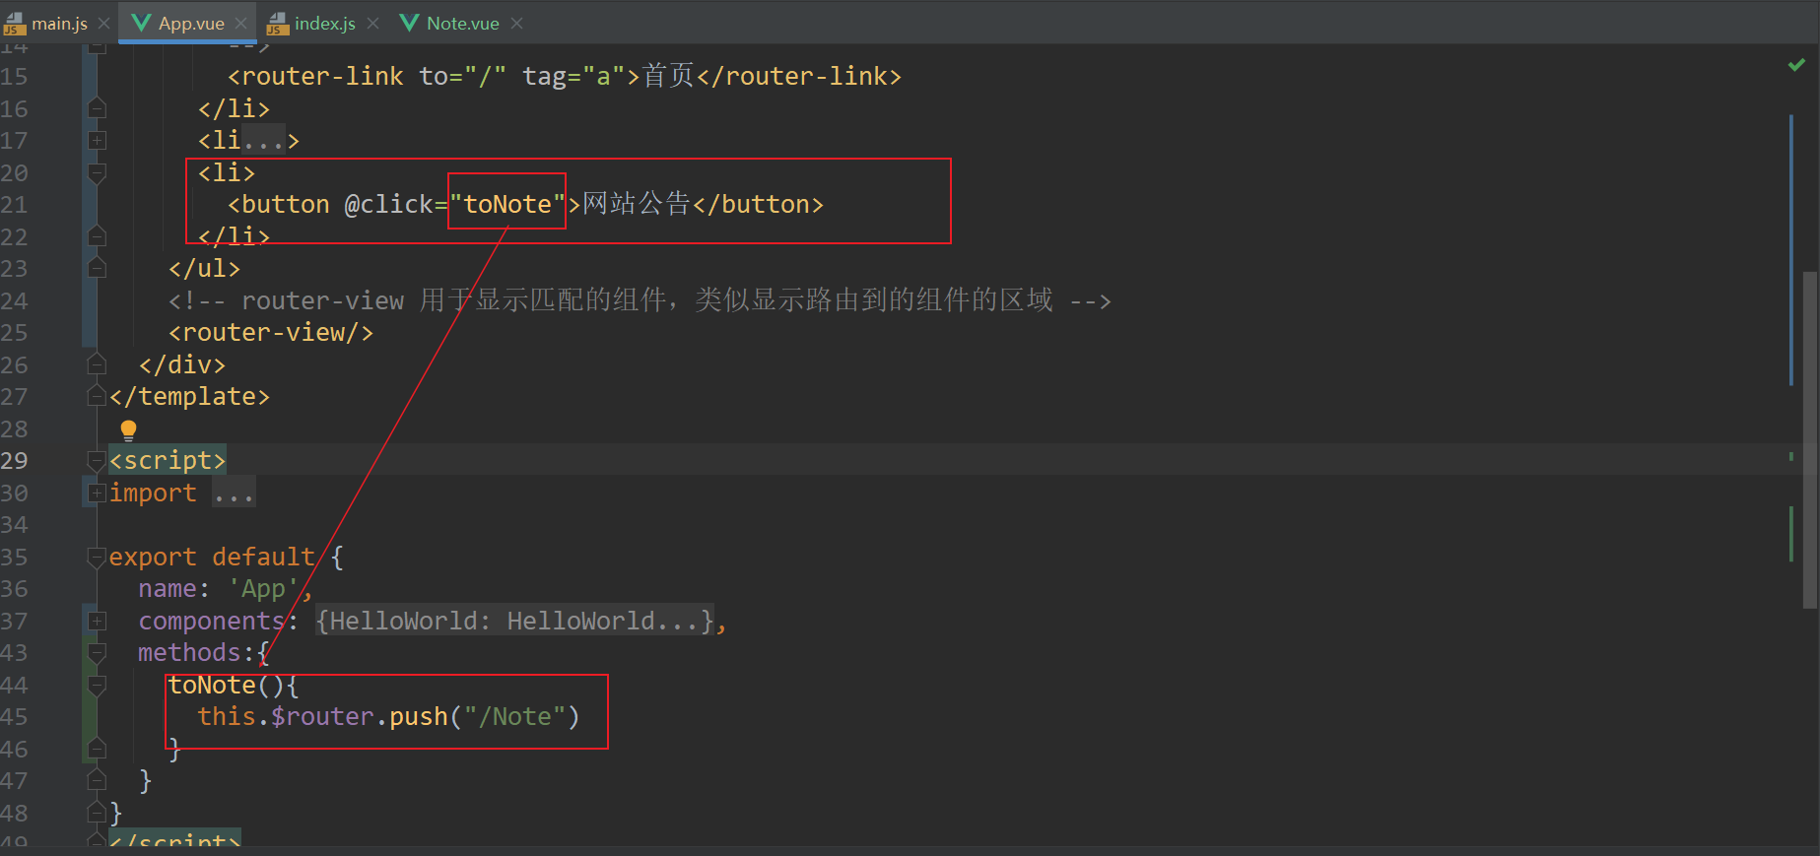Close the index.js tab

point(371,22)
